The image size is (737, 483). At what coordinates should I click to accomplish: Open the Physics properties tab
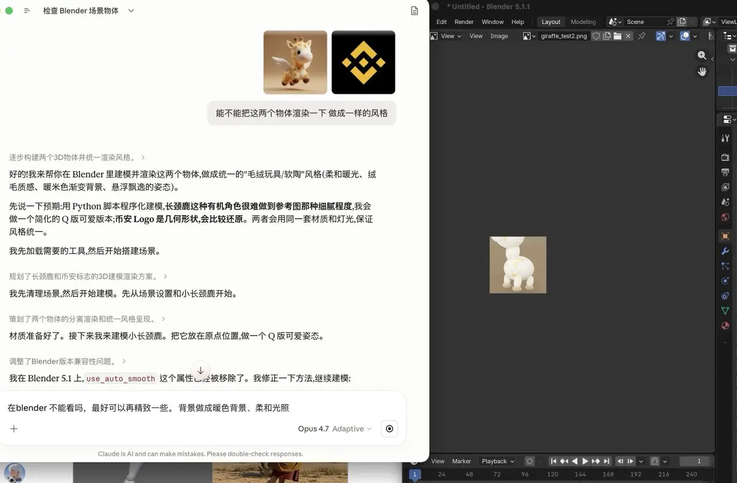725,281
